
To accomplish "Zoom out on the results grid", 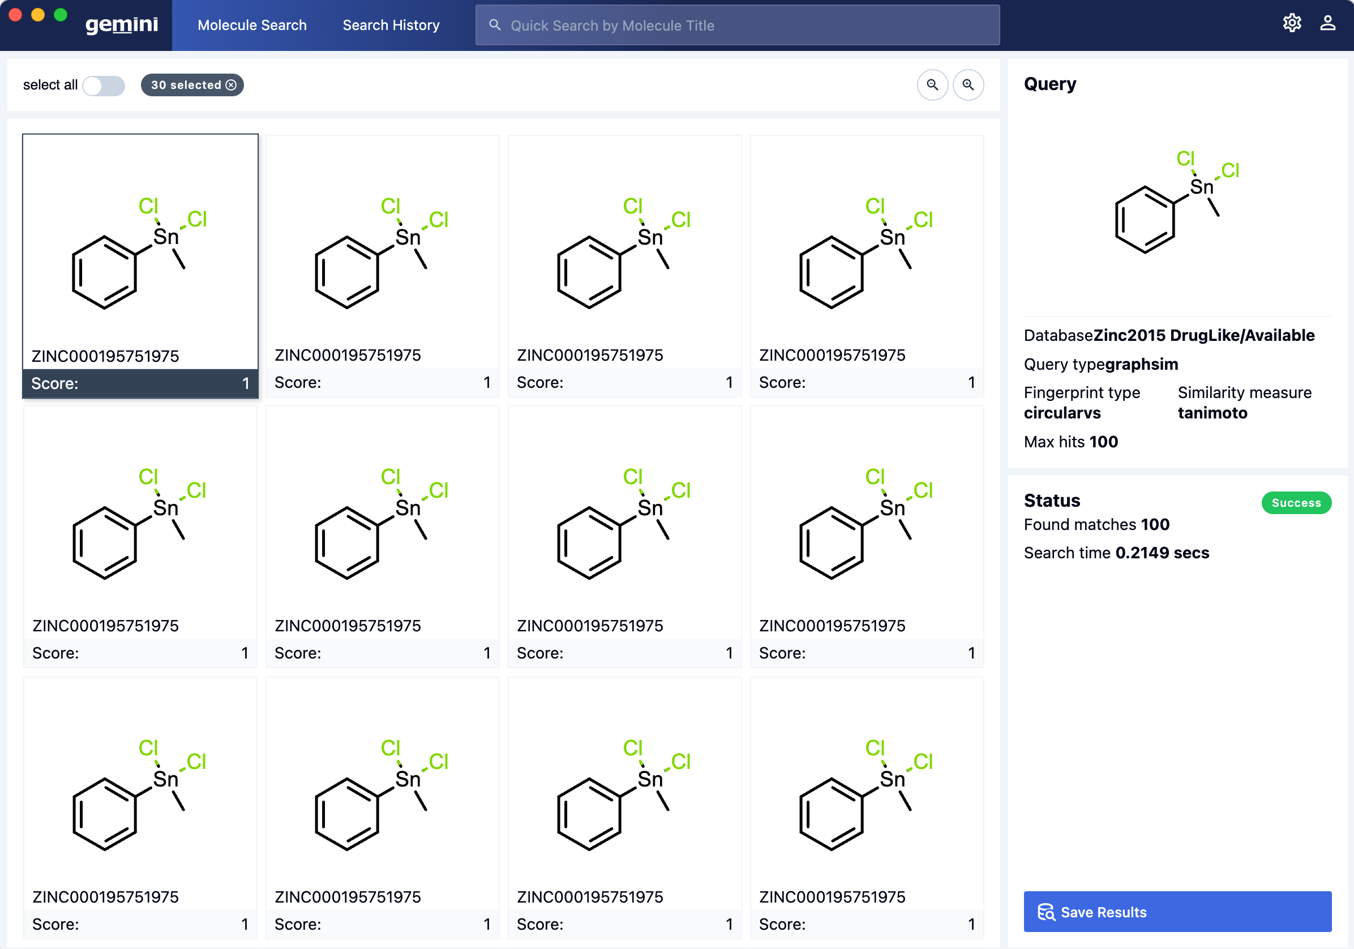I will coord(932,85).
